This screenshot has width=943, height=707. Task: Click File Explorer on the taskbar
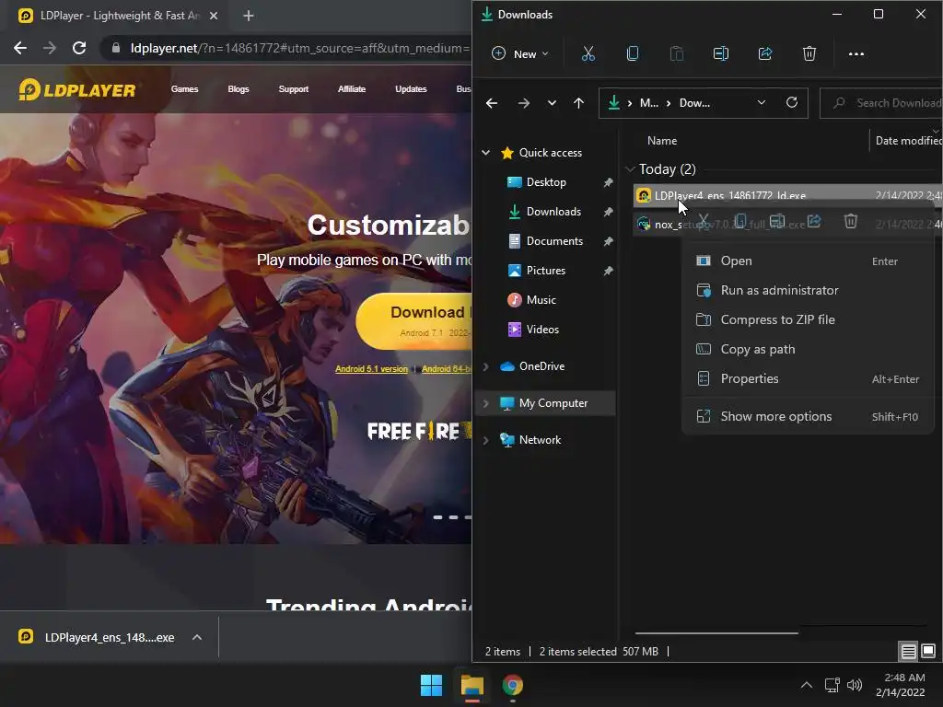(472, 685)
